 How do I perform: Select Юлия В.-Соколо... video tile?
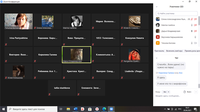[134, 21]
